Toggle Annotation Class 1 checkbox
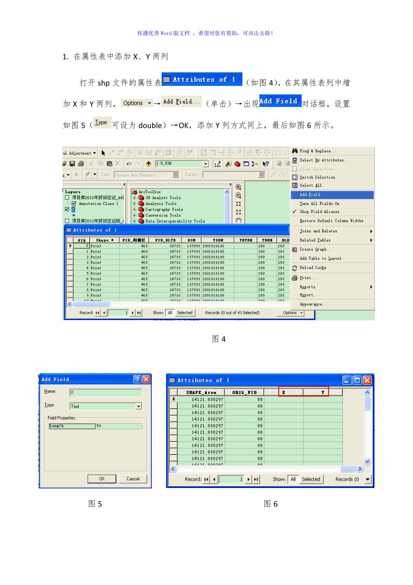Image resolution: width=413 pixels, height=585 pixels. (74, 203)
